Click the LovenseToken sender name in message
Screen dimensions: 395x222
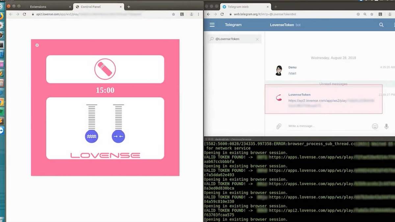coord(299,95)
